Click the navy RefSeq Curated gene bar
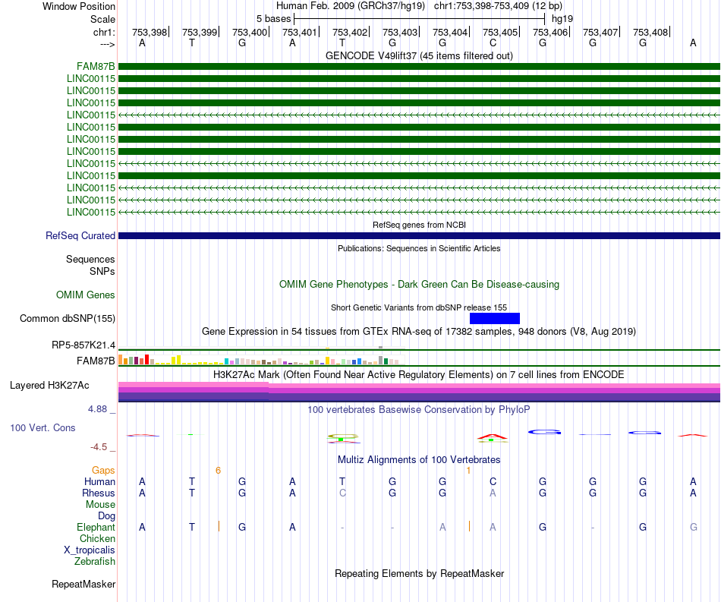 pos(419,235)
